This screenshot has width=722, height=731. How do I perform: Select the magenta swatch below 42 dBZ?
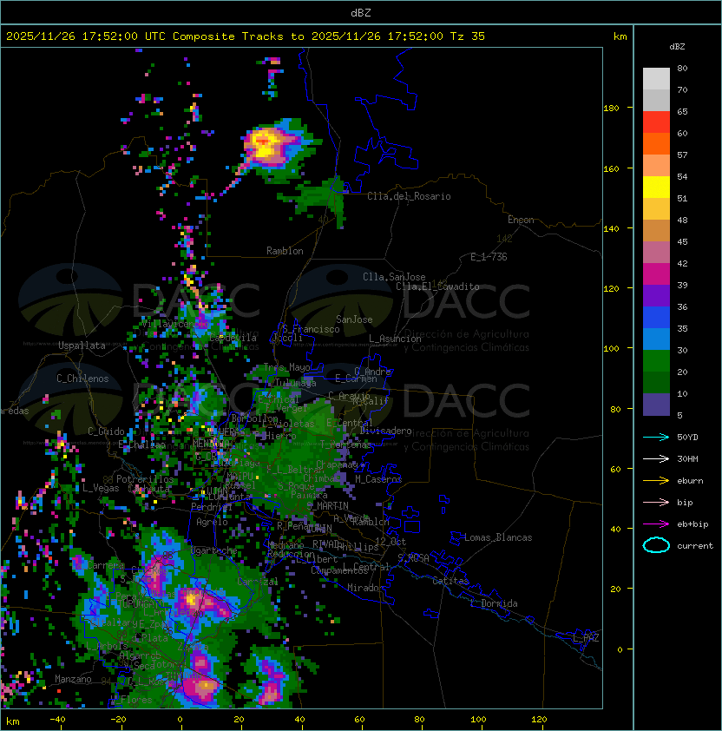(656, 274)
